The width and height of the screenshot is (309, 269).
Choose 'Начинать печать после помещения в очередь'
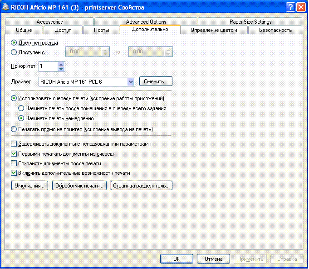point(21,108)
